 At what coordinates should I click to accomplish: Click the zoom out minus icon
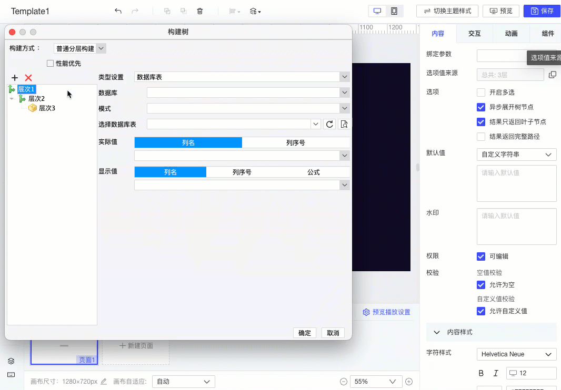(x=344, y=382)
